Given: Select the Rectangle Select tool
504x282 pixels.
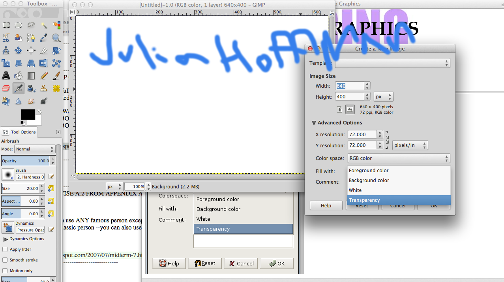Looking at the screenshot, I should tap(6, 25).
